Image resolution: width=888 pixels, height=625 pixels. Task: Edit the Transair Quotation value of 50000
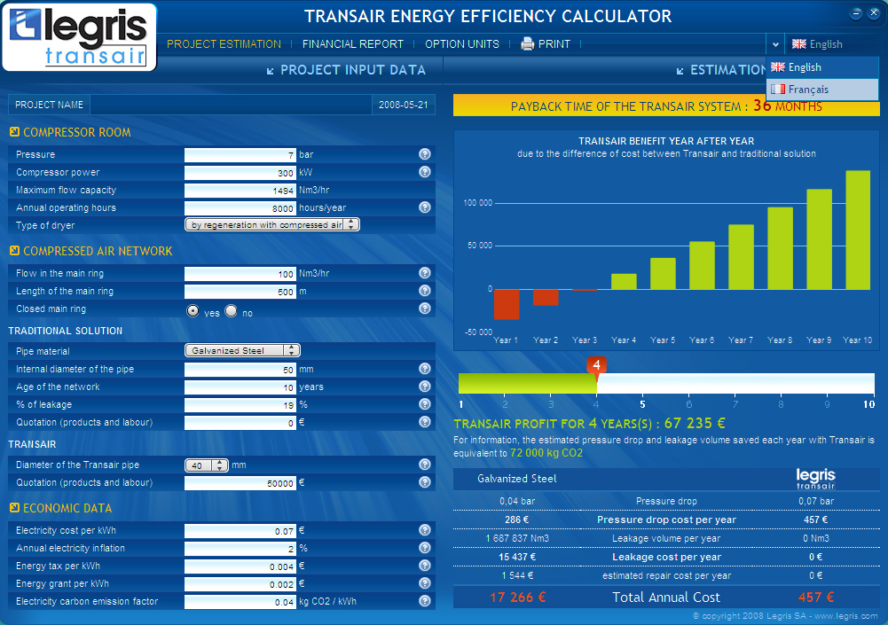click(240, 482)
